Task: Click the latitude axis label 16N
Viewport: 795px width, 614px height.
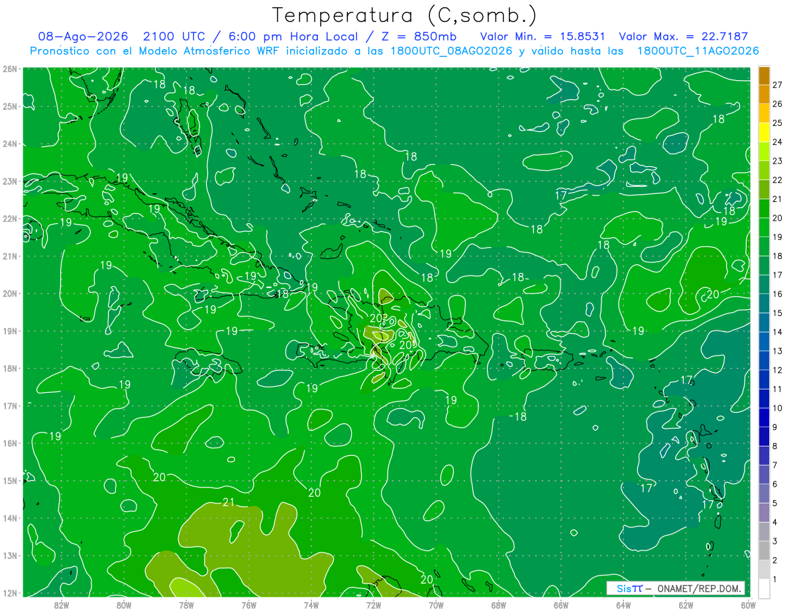Action: (x=9, y=443)
